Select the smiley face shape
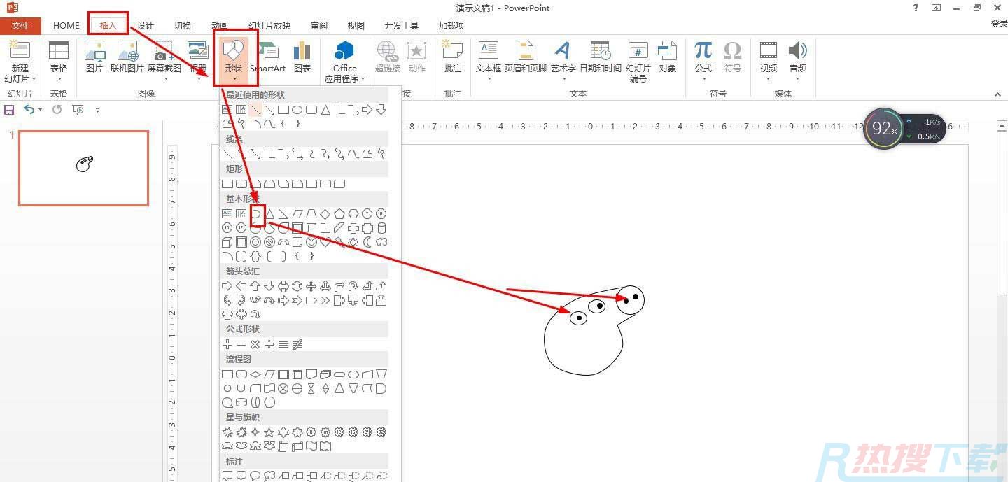Image resolution: width=1008 pixels, height=482 pixels. (311, 242)
